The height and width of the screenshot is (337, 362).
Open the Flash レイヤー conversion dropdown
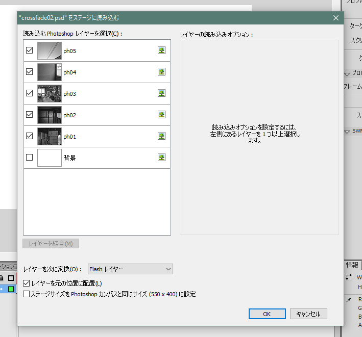130,269
